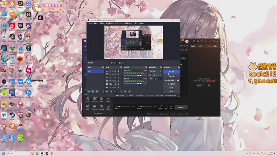Screen dimensions: 277x156
Task: Open OBS File menu
Action: pos(90,23)
